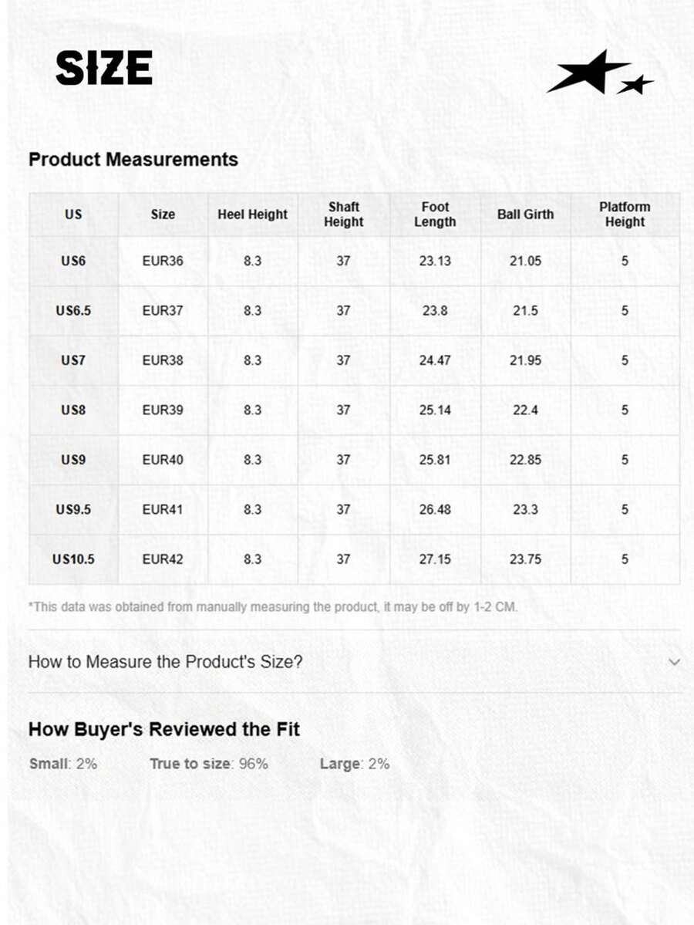Click the EUR40 size cell
Image resolution: width=694 pixels, height=925 pixels.
[163, 460]
